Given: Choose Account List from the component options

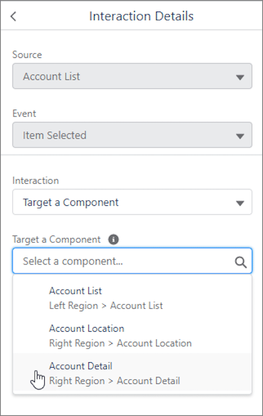Looking at the screenshot, I should click(x=133, y=298).
